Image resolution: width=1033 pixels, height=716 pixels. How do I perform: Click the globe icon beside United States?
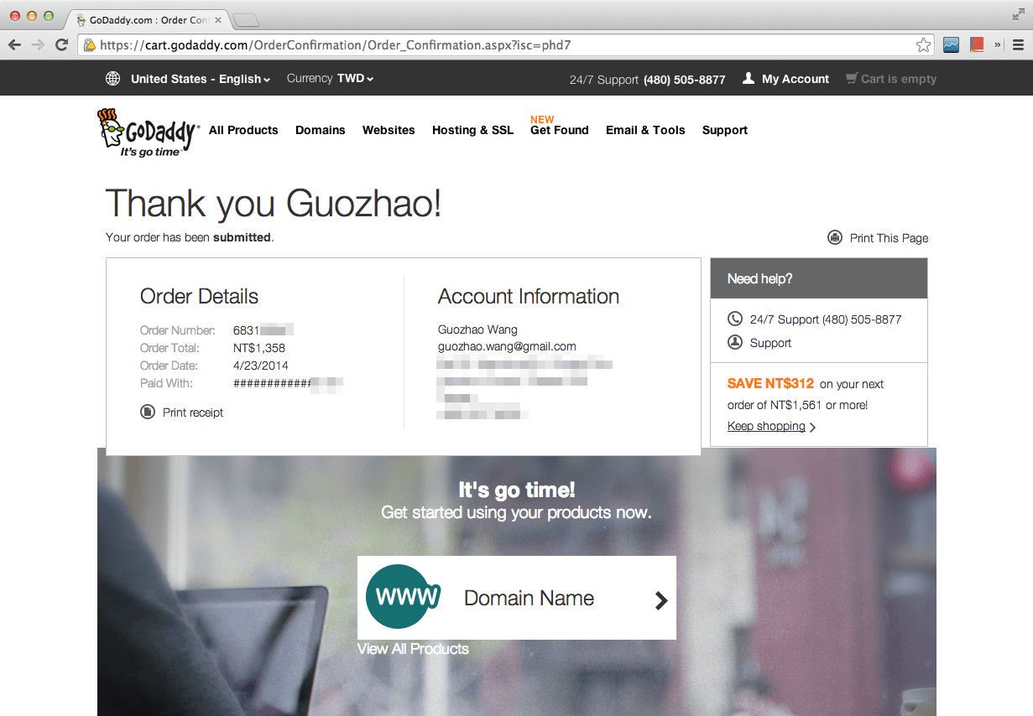coord(112,79)
